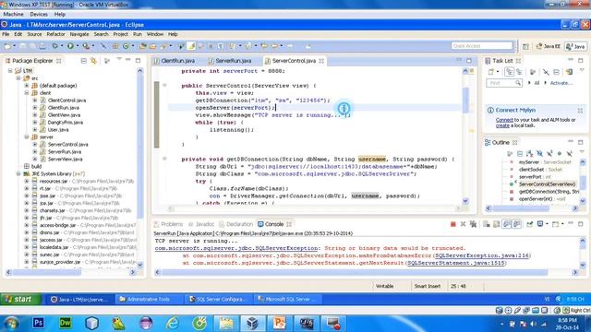Click SQLServerException.java:216 stack trace link
Image resolution: width=591 pixels, height=332 pixels.
[482, 255]
